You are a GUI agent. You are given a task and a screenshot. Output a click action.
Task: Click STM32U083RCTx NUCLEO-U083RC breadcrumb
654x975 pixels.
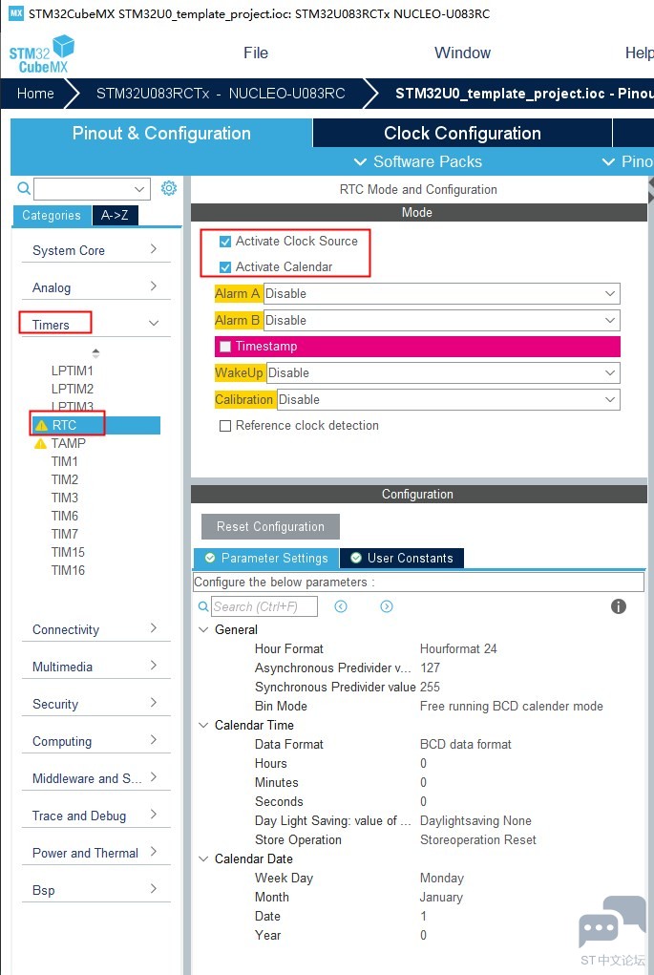tap(221, 94)
